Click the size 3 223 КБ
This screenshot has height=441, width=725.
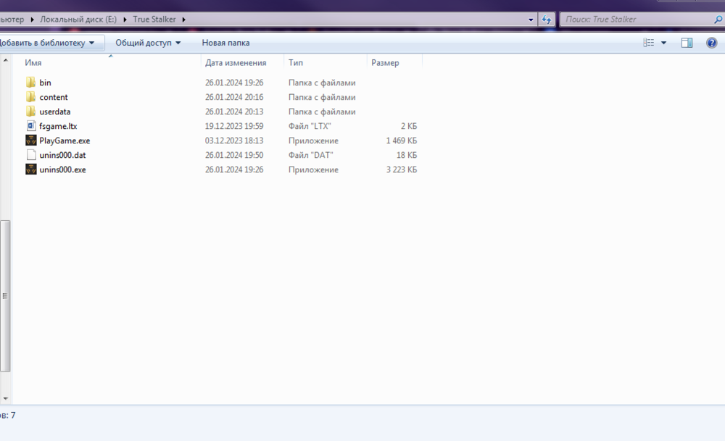click(402, 169)
